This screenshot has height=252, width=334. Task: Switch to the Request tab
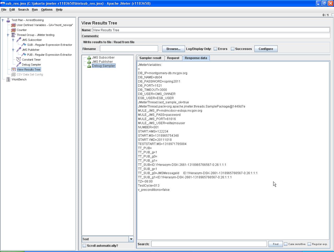(x=173, y=58)
